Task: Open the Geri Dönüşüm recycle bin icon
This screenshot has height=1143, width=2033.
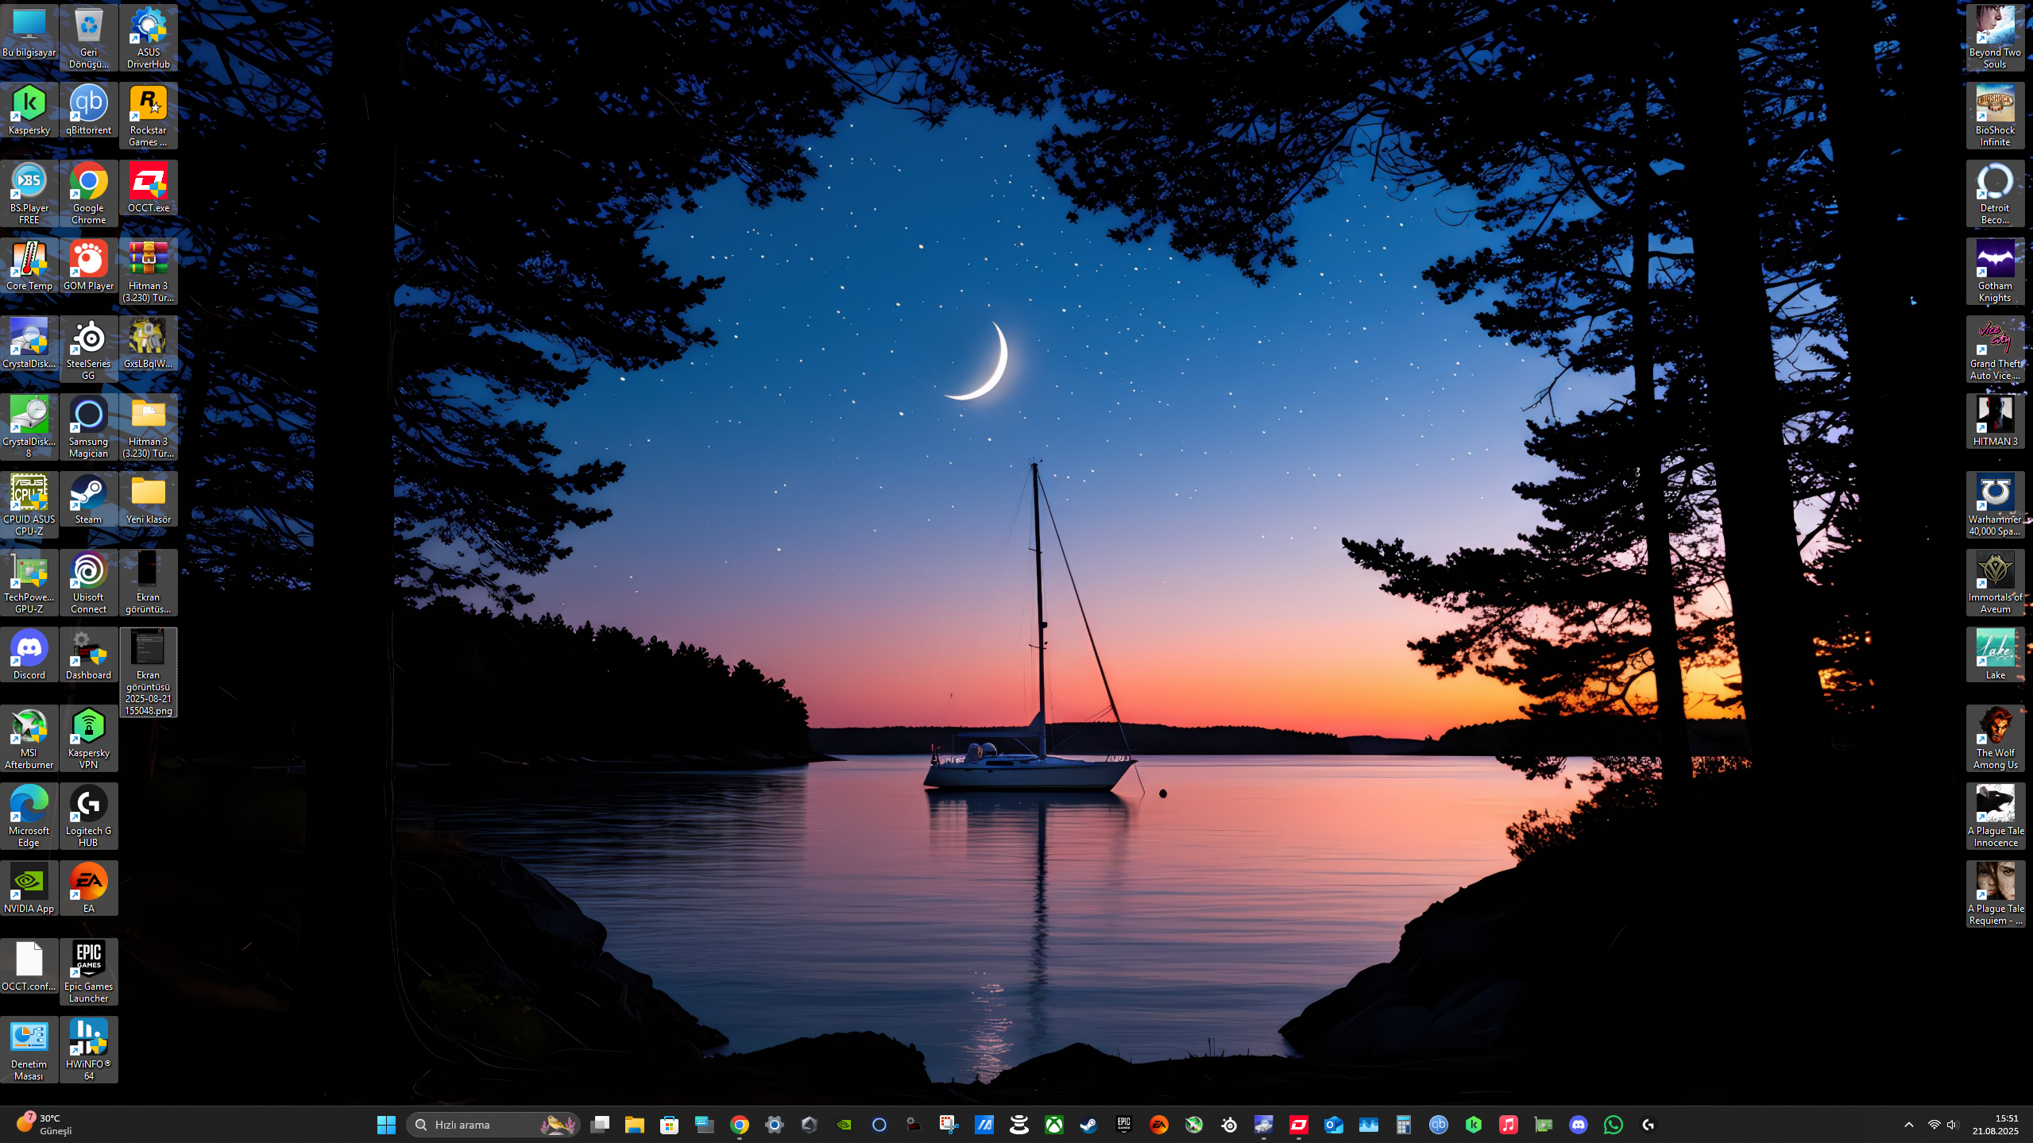Action: [88, 37]
